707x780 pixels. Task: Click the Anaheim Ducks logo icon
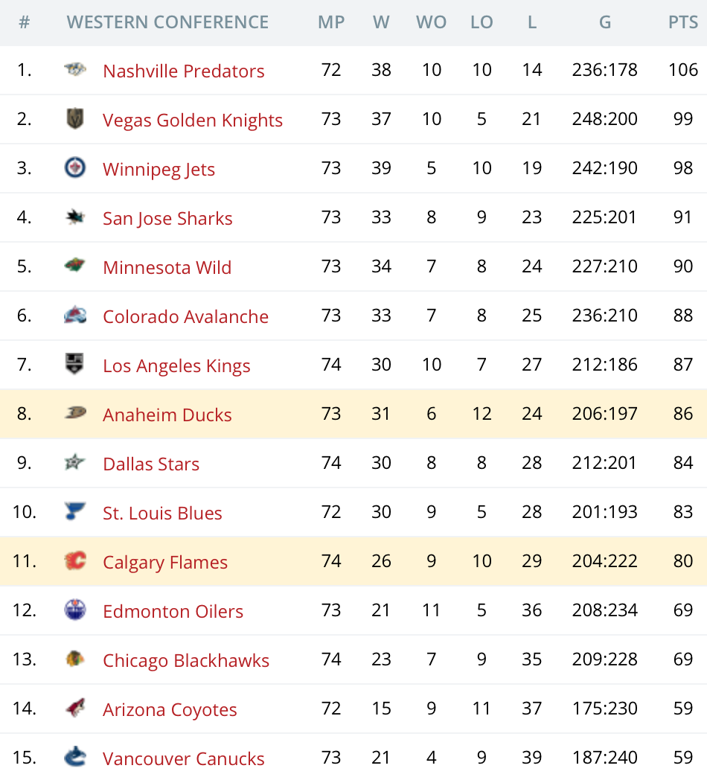(x=75, y=414)
